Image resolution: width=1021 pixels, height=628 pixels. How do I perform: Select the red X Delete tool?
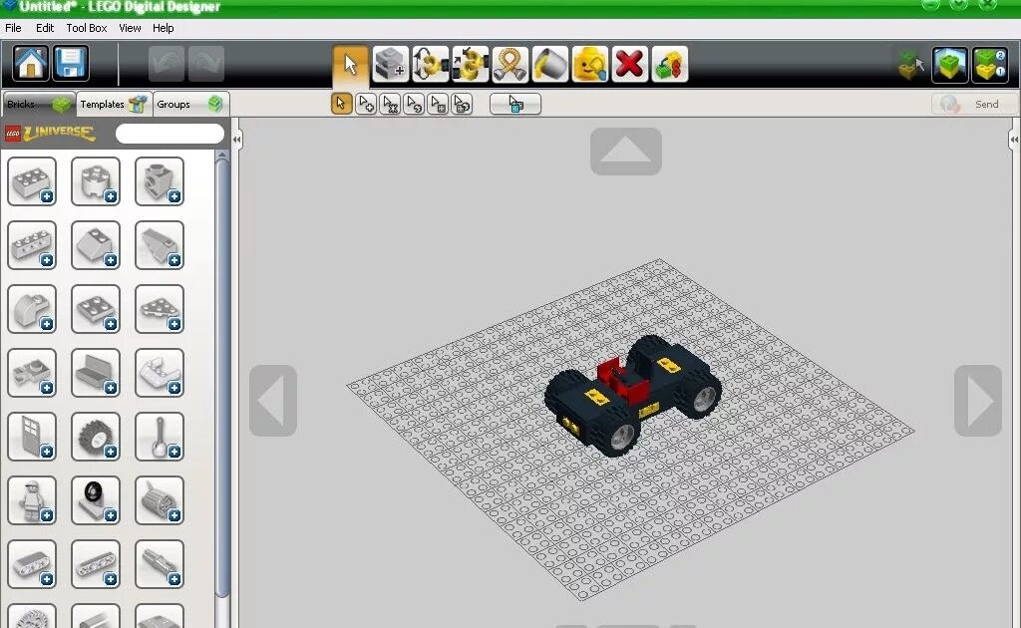[630, 65]
